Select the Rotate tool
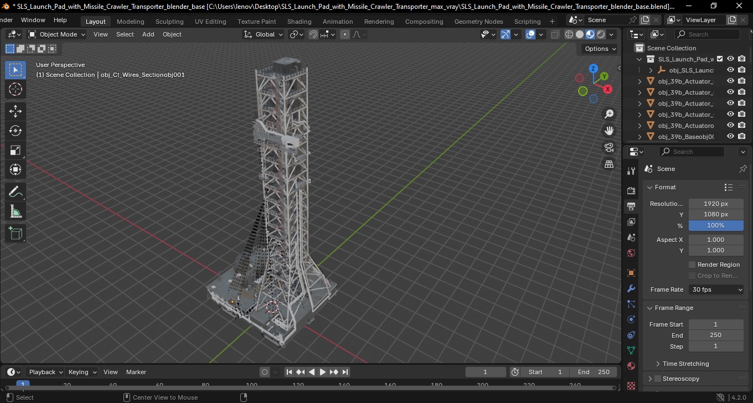Screen dimensions: 753x403 point(16,131)
